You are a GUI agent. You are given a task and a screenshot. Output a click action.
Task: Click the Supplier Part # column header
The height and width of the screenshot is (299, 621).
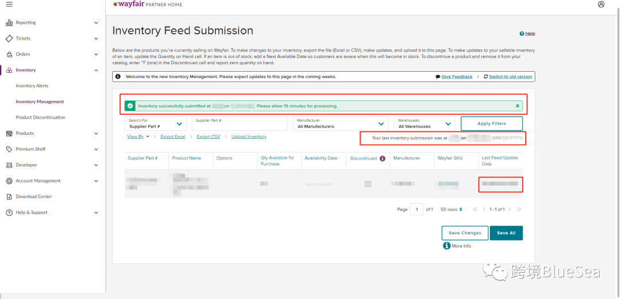pyautogui.click(x=143, y=158)
